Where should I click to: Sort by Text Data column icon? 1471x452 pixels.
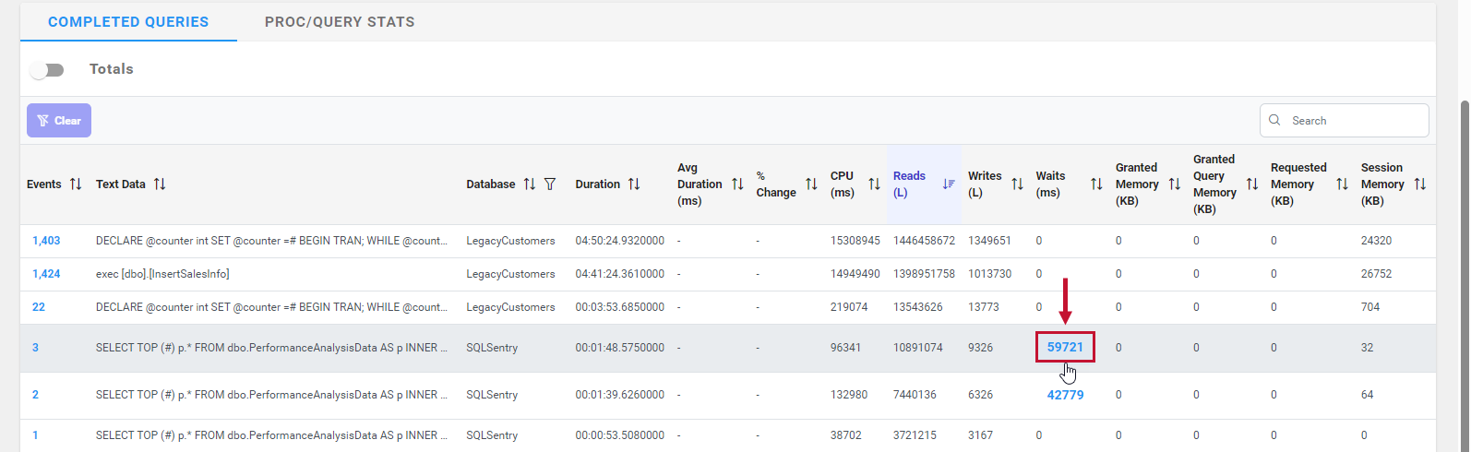click(160, 184)
